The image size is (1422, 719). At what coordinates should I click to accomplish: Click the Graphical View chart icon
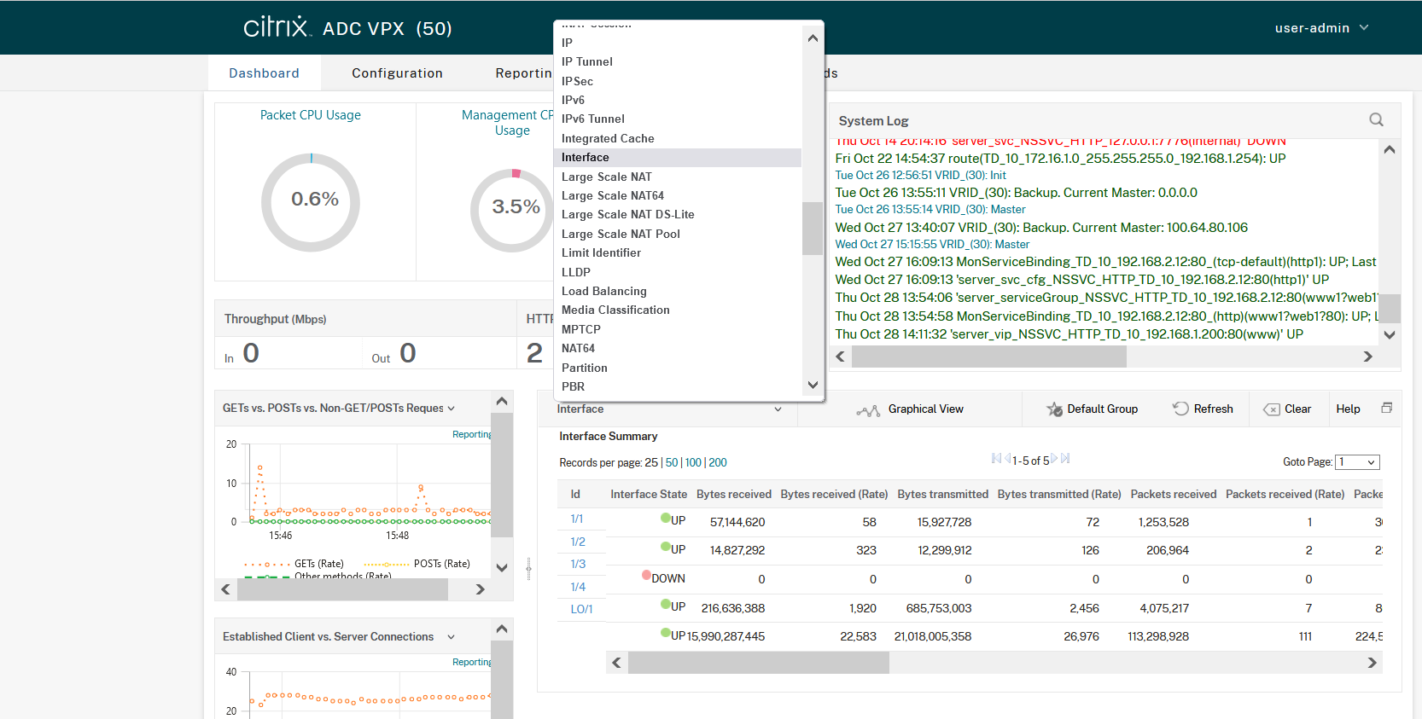click(x=868, y=410)
